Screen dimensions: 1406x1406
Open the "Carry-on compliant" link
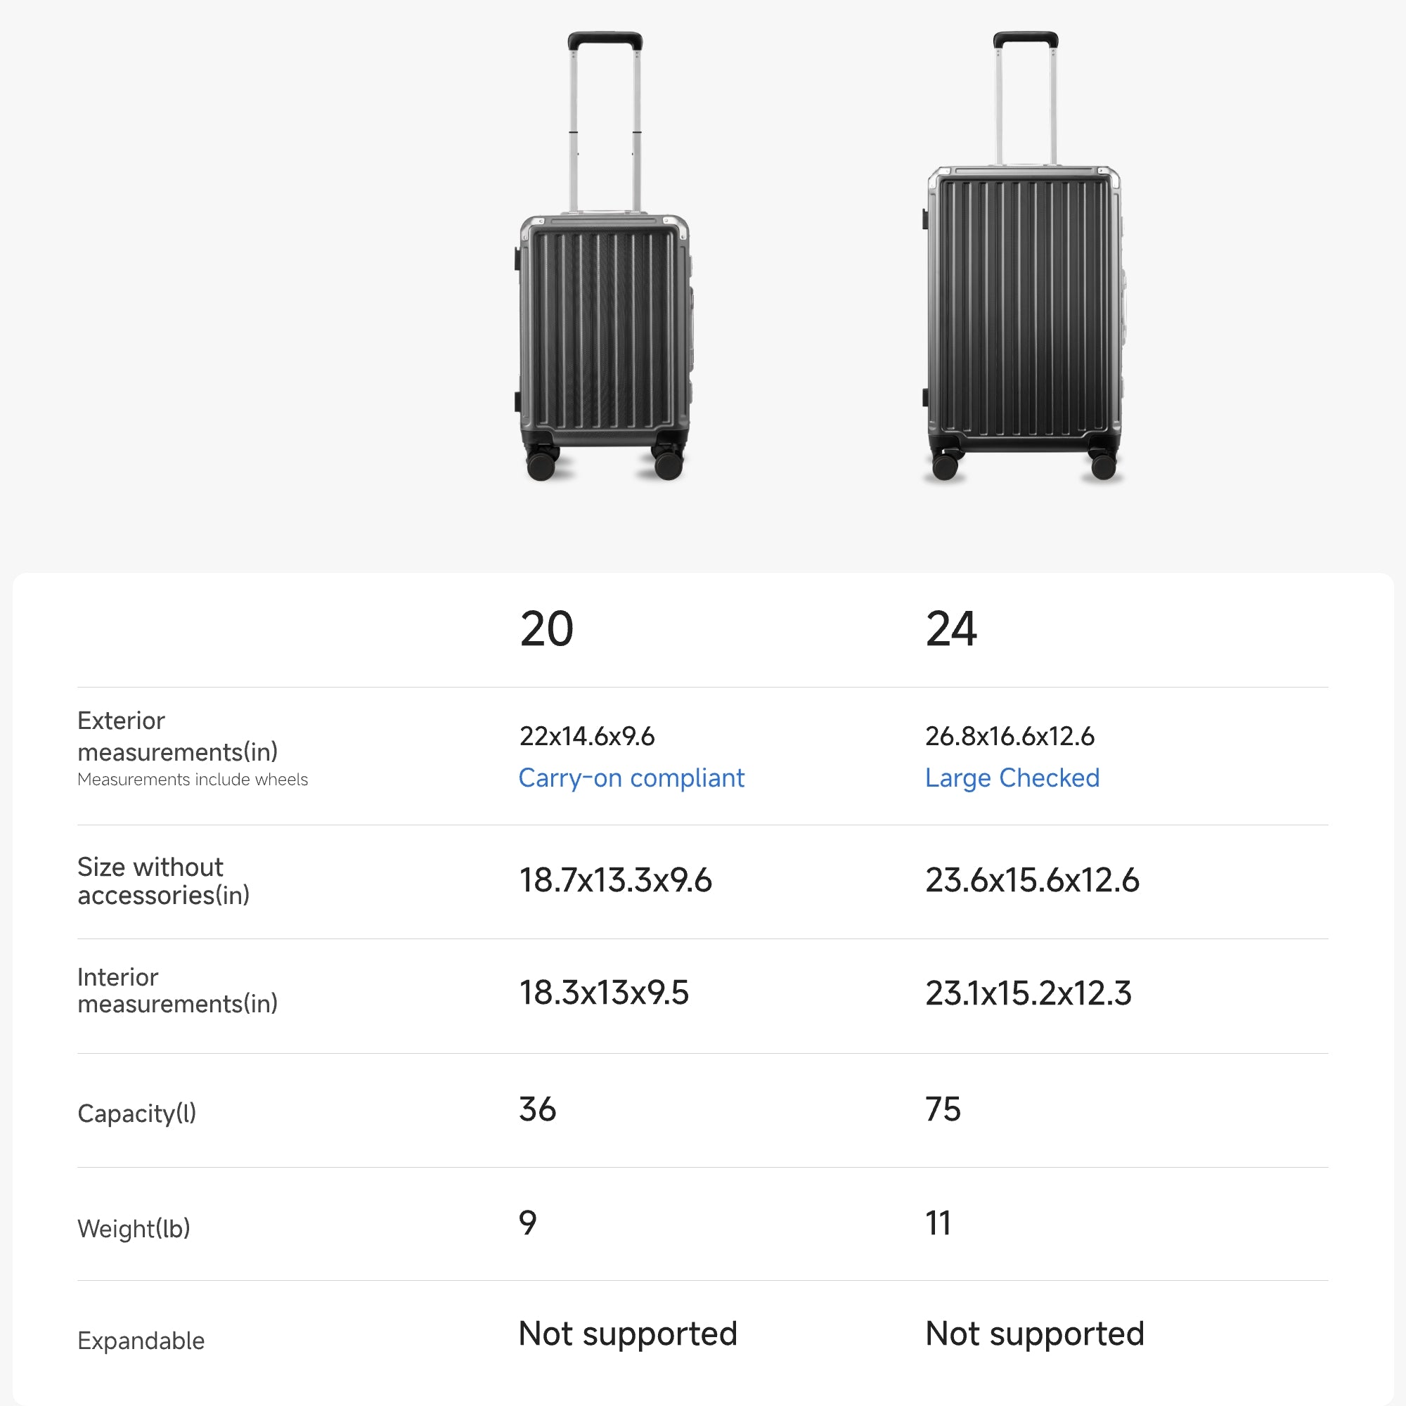coord(631,778)
